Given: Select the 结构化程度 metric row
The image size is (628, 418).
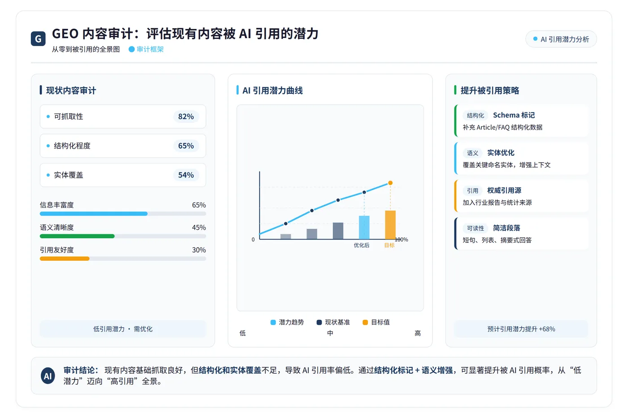Looking at the screenshot, I should pos(123,146).
